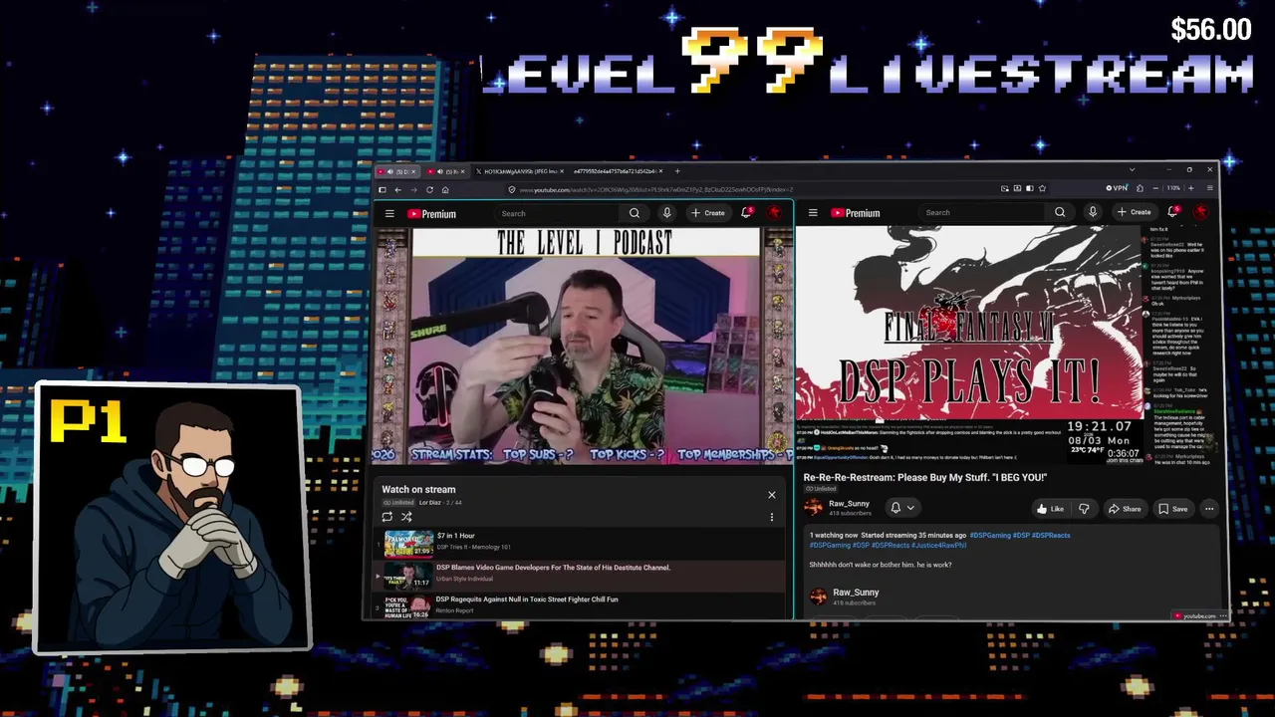Viewport: 1275px width, 717px height.
Task: Open the left YouTube guide hamburger menu
Action: click(x=389, y=213)
